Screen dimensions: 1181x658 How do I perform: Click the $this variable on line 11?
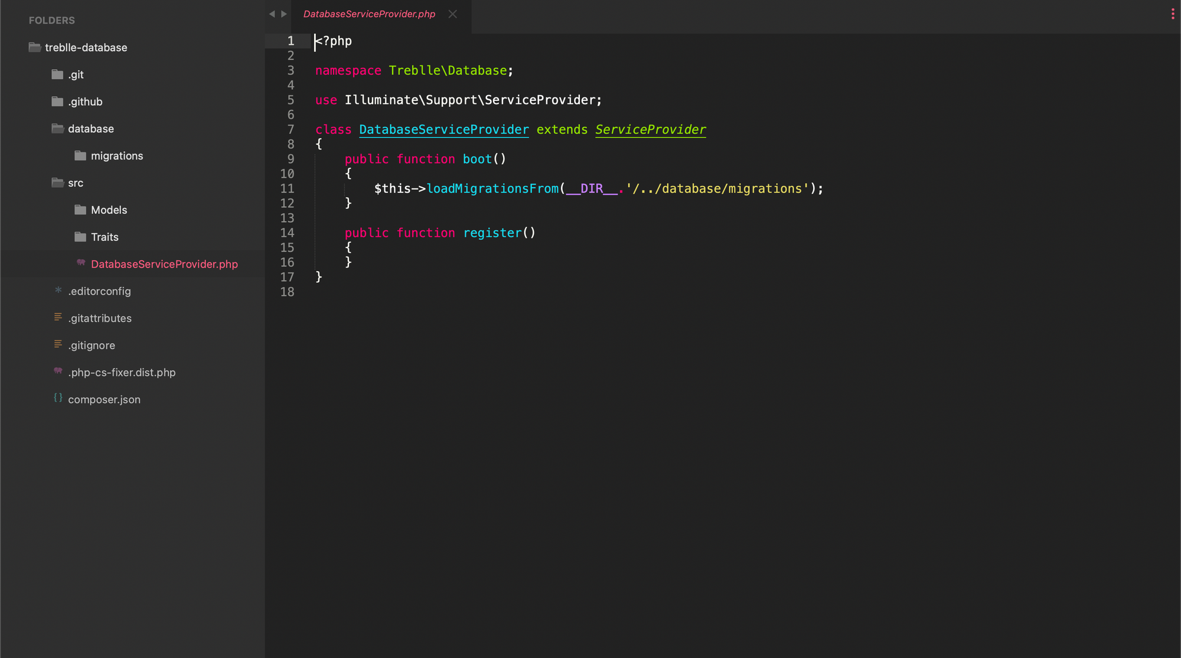(393, 188)
